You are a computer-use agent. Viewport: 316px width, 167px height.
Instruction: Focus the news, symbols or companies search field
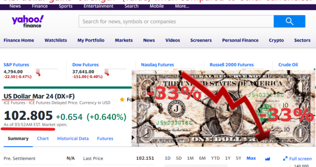[x=176, y=21]
